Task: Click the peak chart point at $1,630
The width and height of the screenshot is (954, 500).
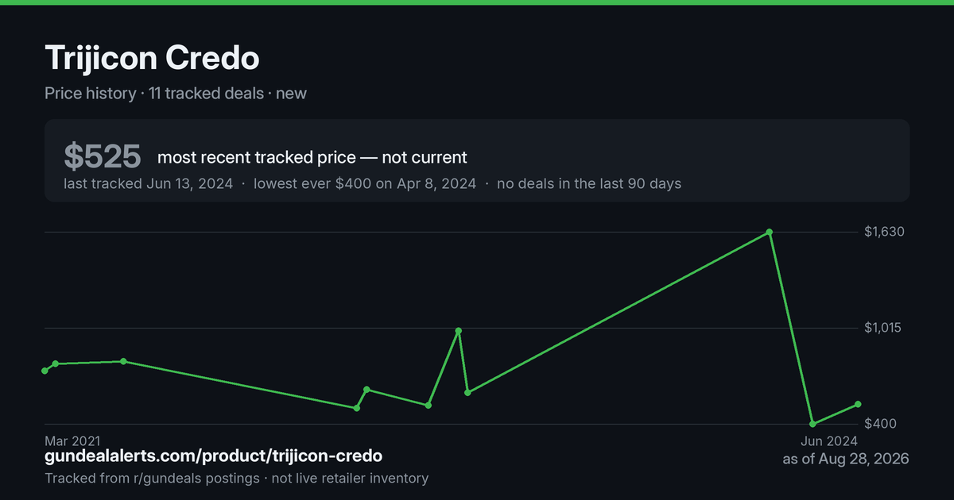Action: point(769,232)
